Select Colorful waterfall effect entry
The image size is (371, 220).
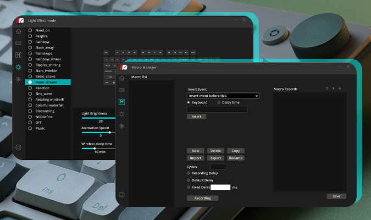[30, 105]
